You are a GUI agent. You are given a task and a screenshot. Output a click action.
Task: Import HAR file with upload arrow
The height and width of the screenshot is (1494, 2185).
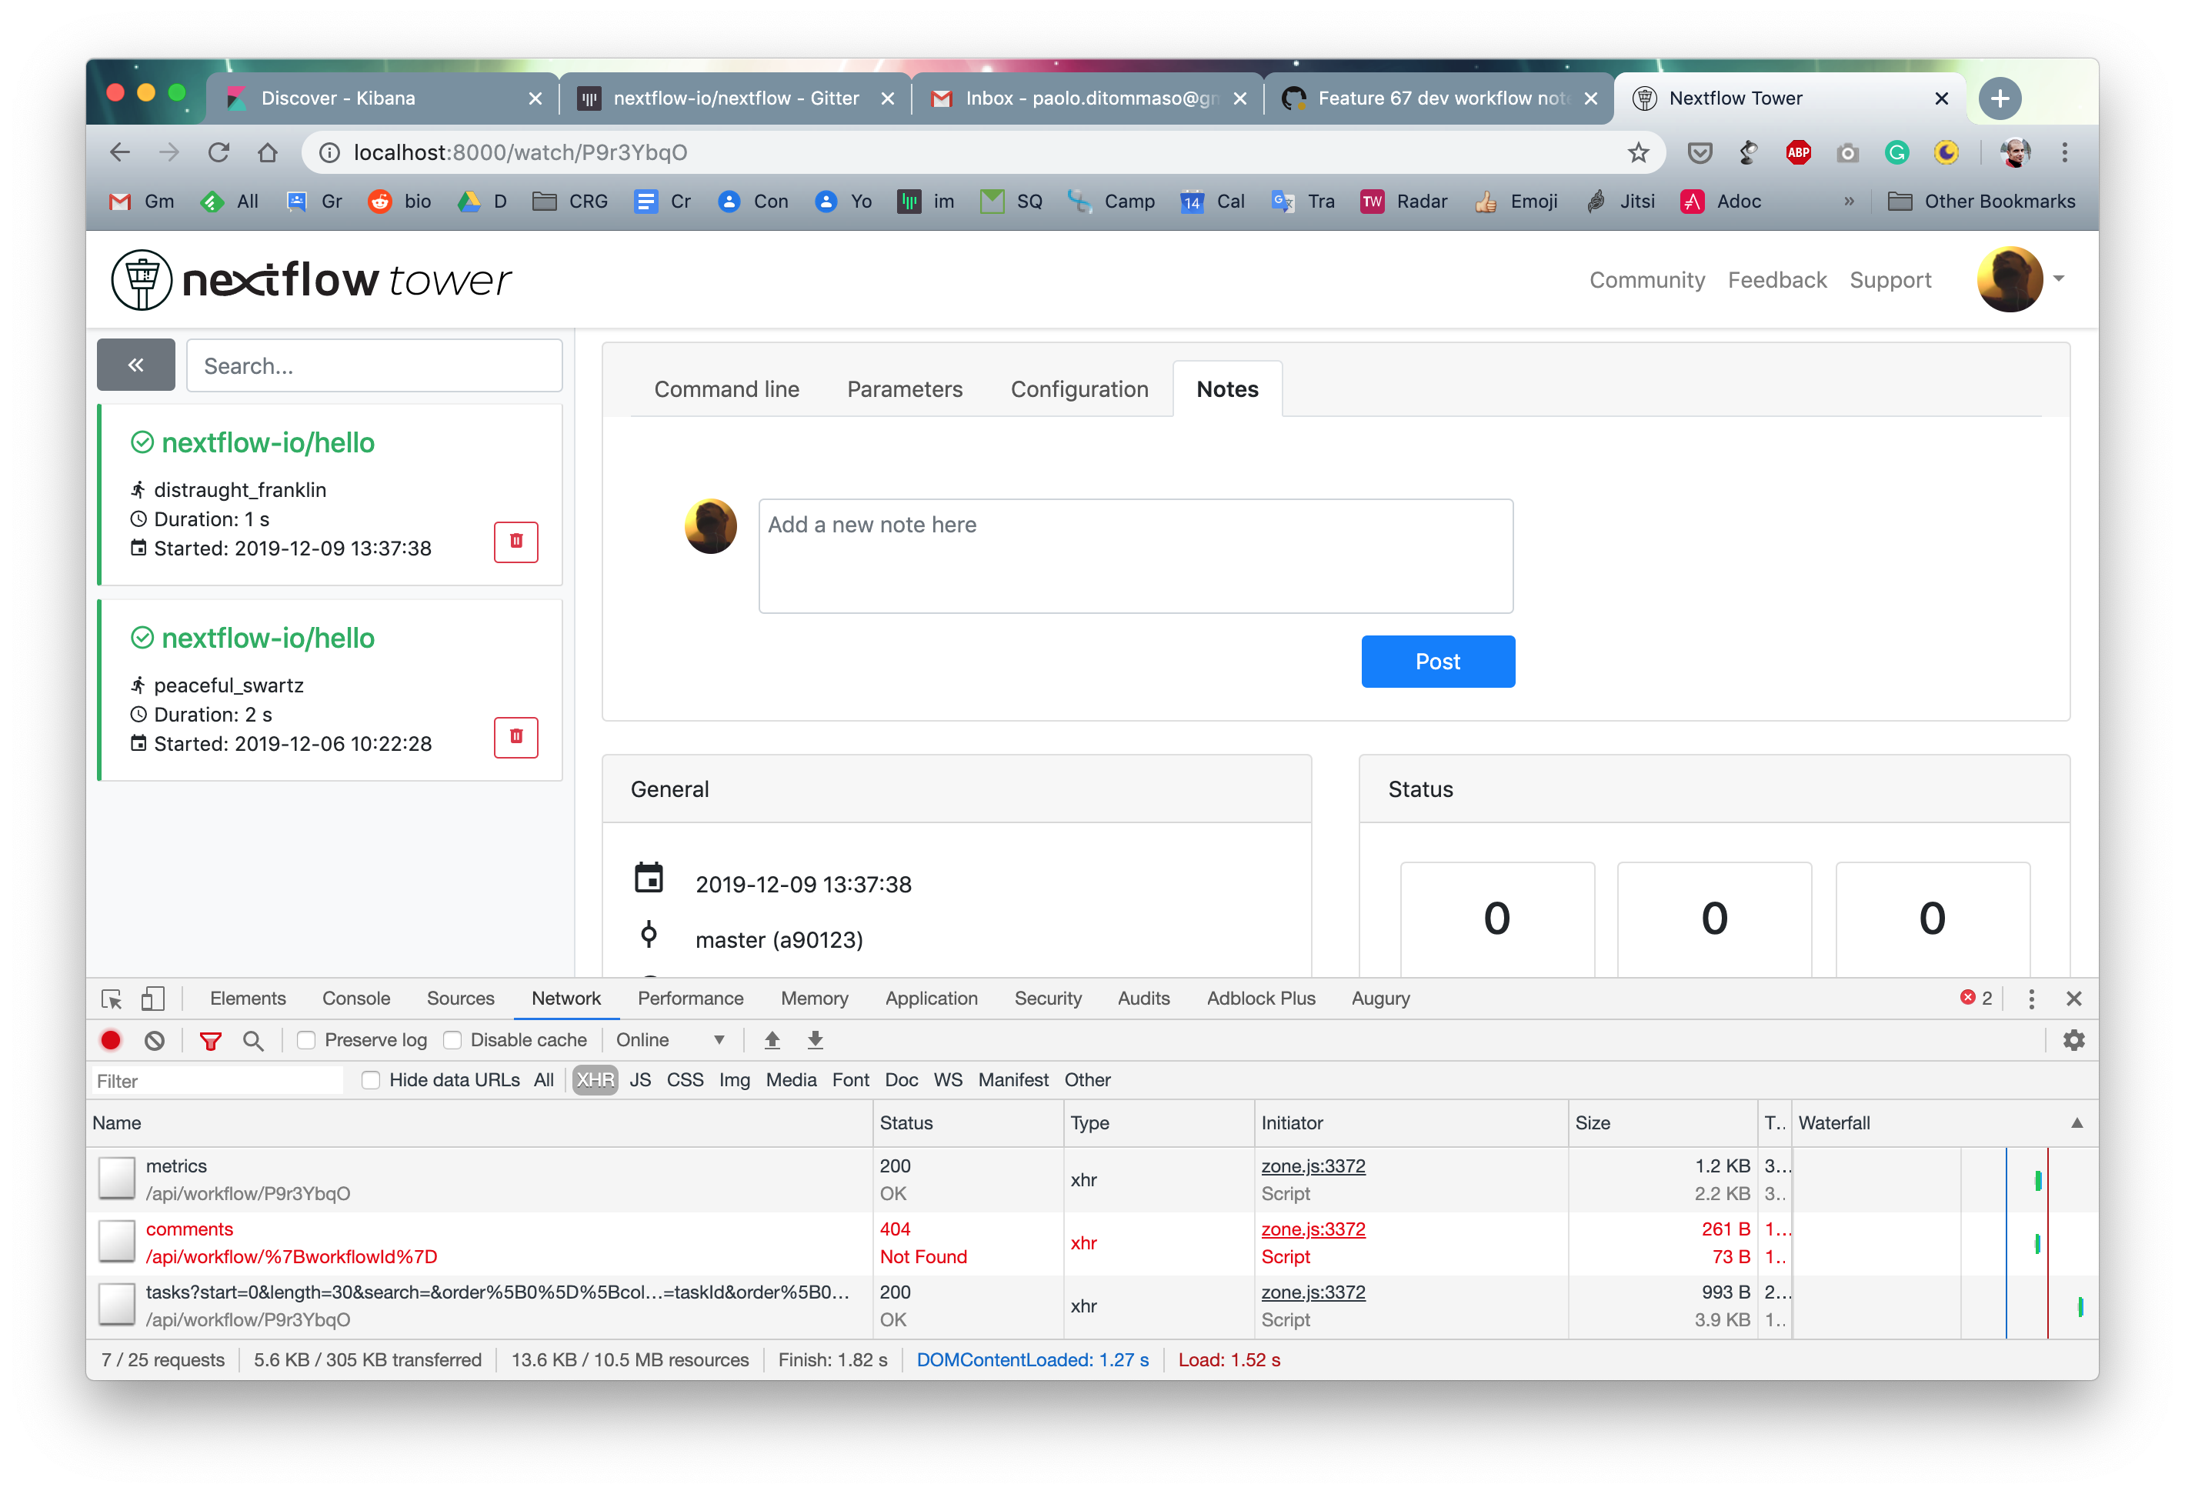pos(772,1040)
